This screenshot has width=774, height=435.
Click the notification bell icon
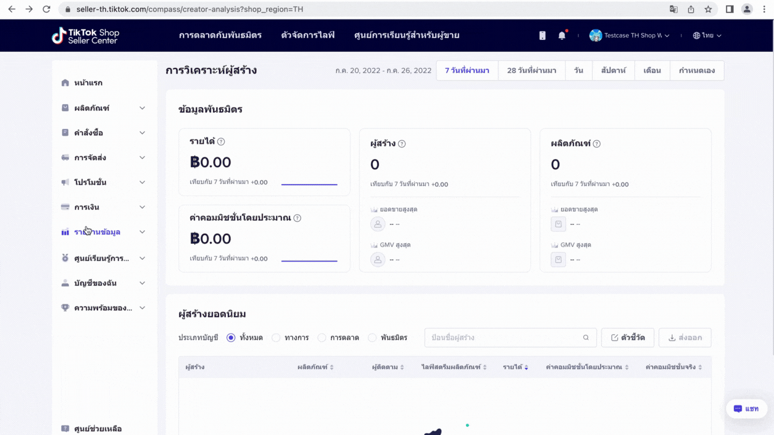[562, 35]
